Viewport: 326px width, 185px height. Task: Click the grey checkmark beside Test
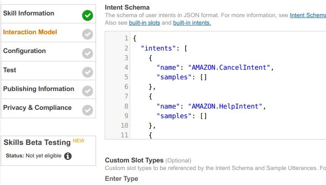coord(88,72)
